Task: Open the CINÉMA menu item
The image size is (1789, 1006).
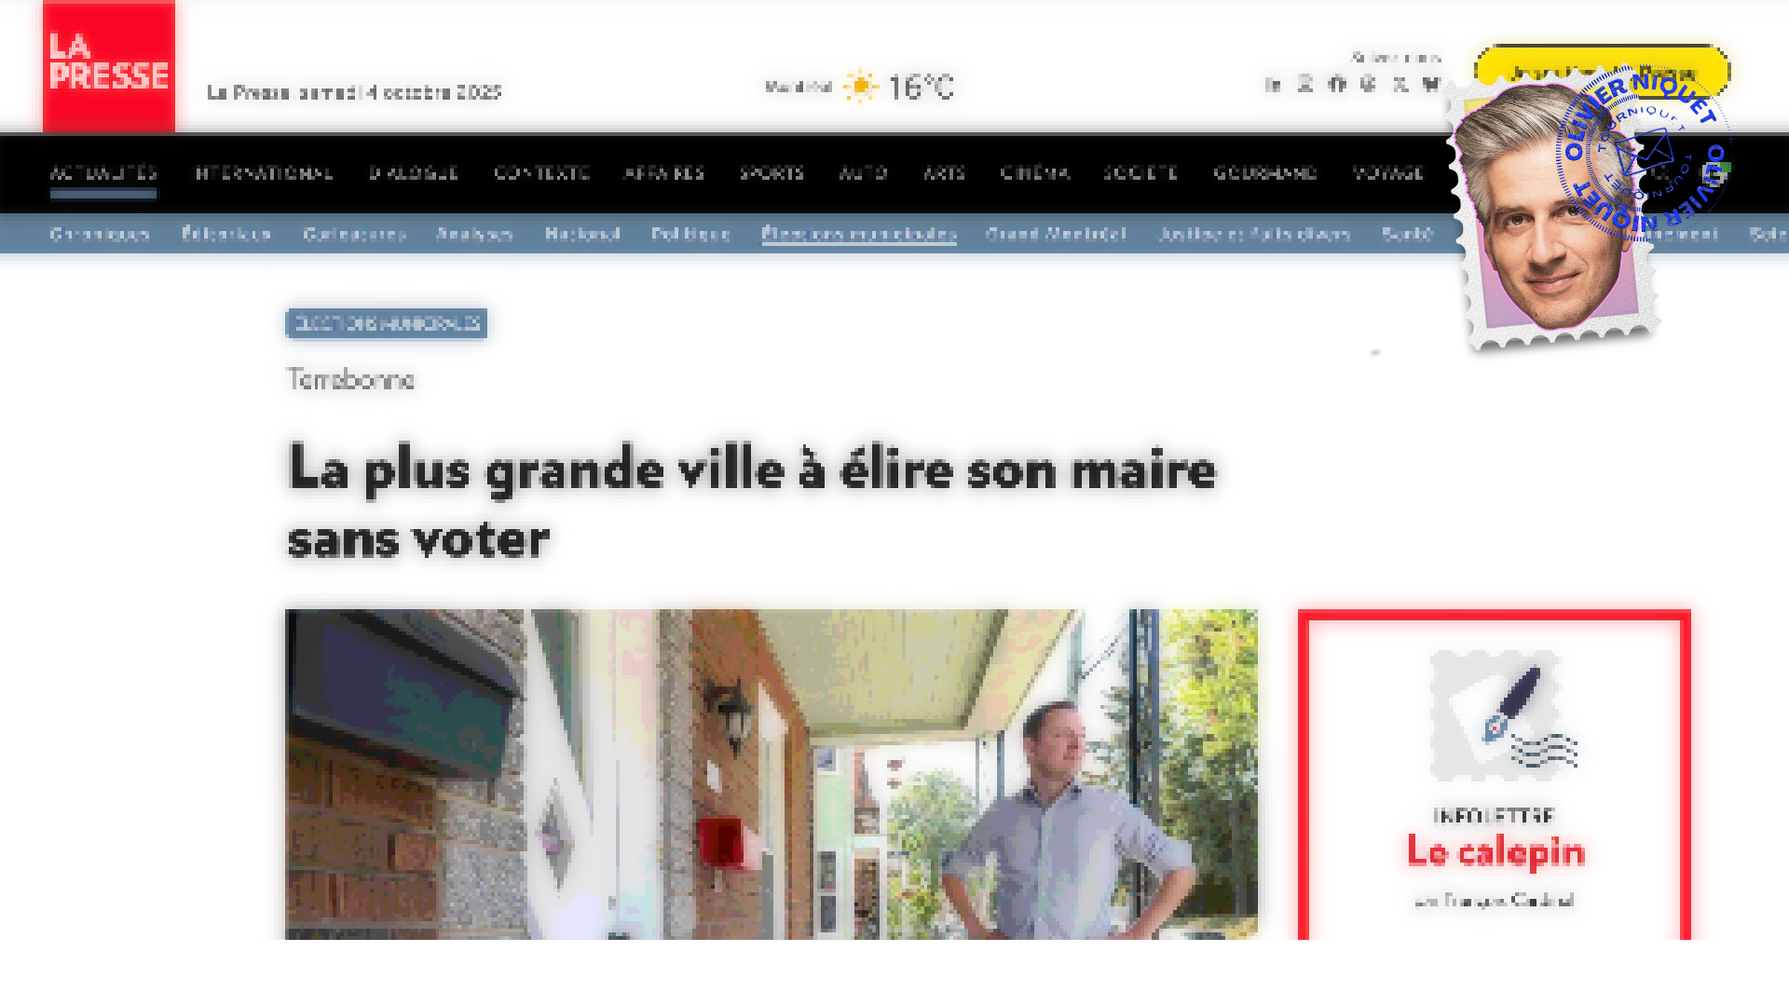Action: point(1035,173)
